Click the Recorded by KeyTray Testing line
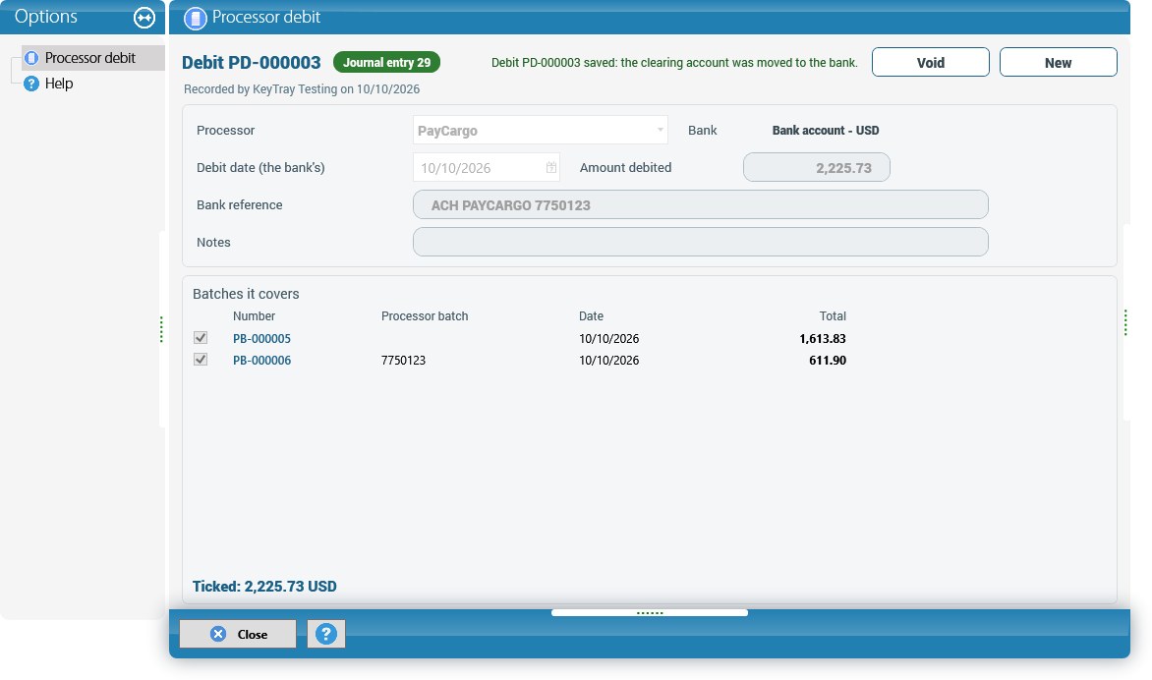 pyautogui.click(x=302, y=89)
